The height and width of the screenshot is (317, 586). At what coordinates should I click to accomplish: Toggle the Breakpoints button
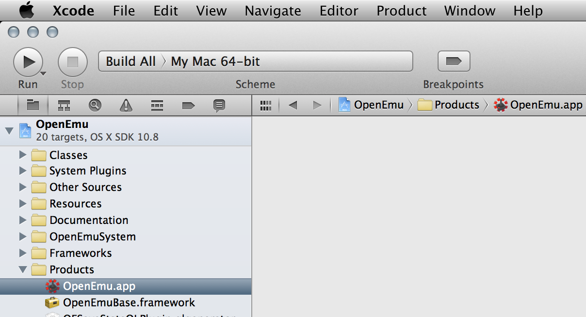[454, 61]
